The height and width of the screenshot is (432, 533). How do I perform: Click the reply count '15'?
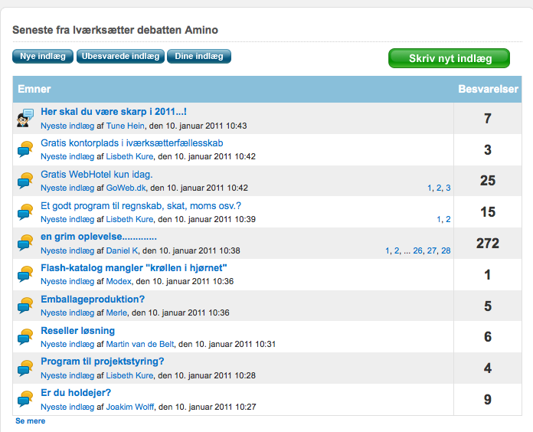488,212
